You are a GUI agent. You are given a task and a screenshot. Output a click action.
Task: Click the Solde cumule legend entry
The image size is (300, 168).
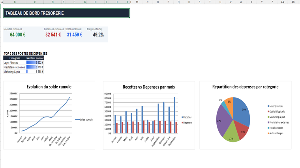pos(84,120)
